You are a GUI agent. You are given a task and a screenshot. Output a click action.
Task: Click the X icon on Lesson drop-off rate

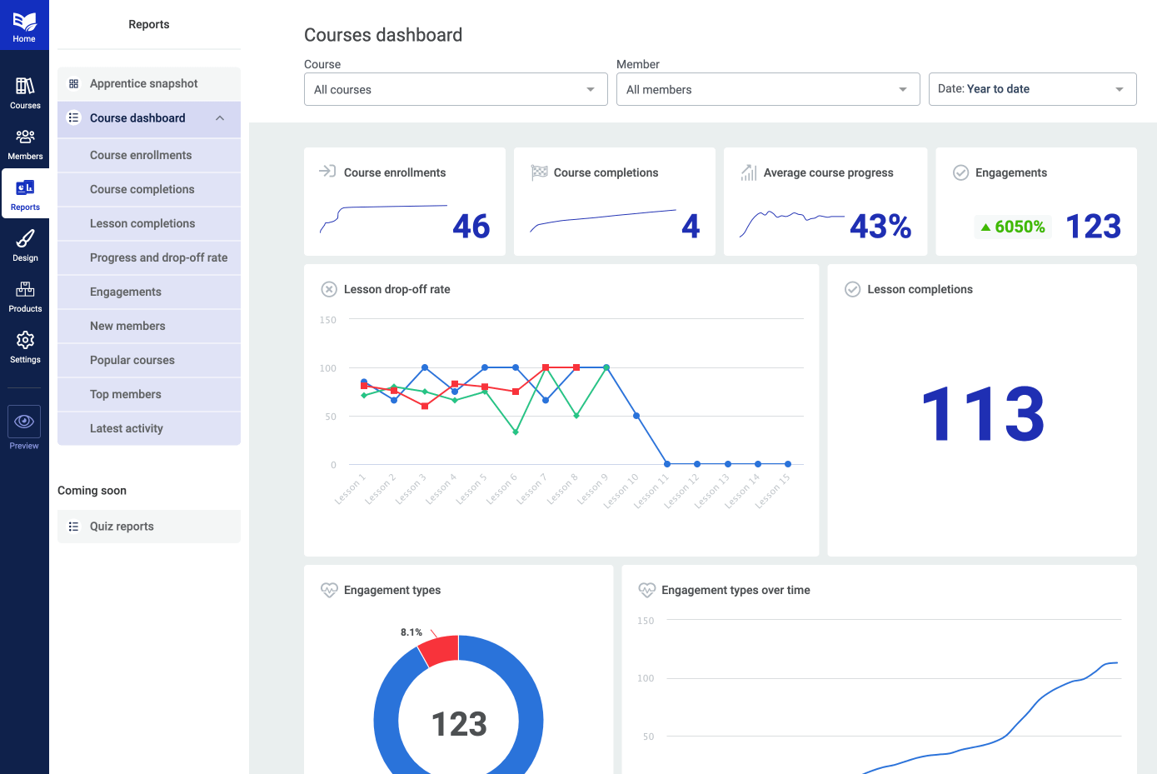pyautogui.click(x=328, y=289)
